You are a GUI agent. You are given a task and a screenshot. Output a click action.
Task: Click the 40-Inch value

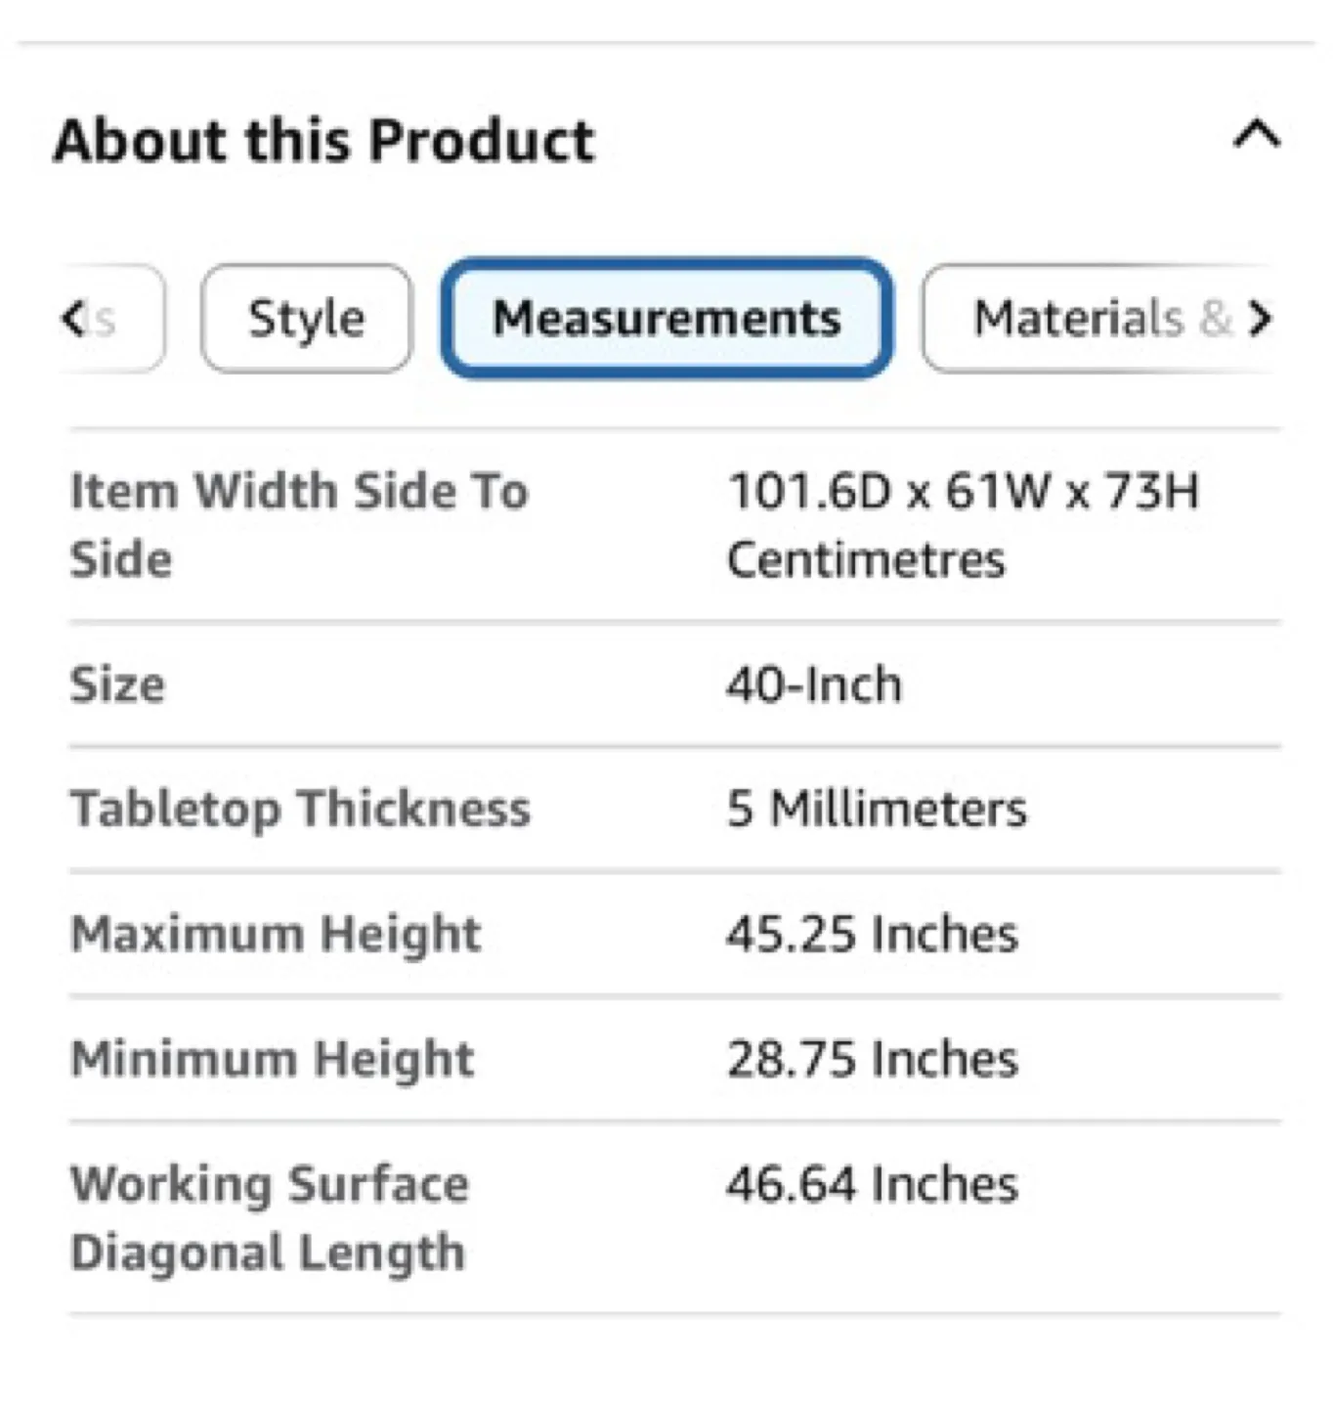click(812, 684)
